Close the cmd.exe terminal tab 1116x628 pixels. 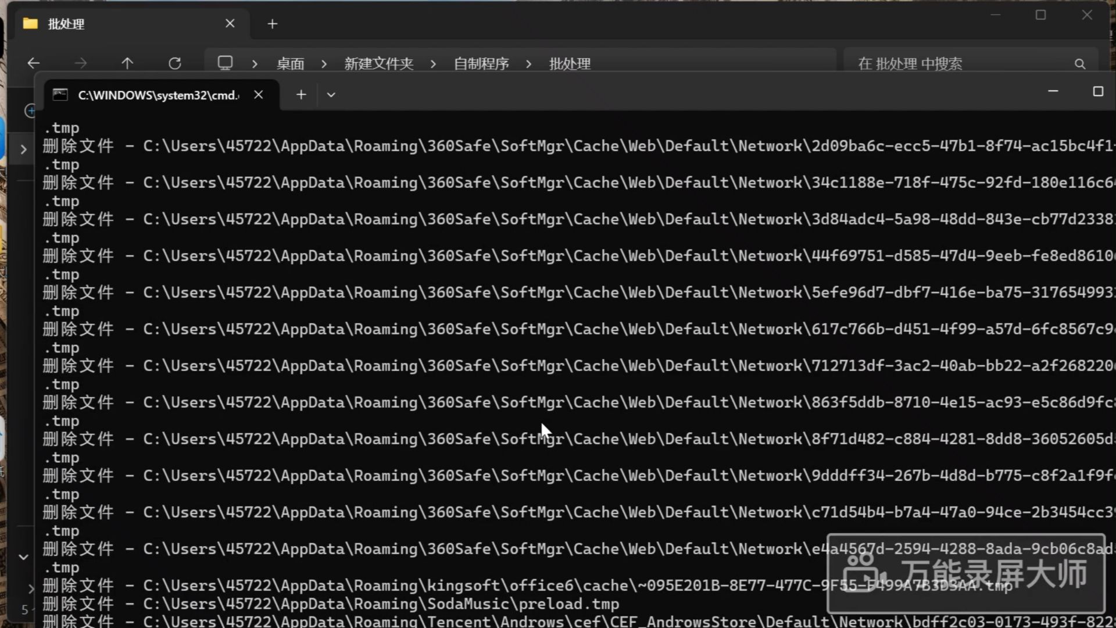click(259, 95)
